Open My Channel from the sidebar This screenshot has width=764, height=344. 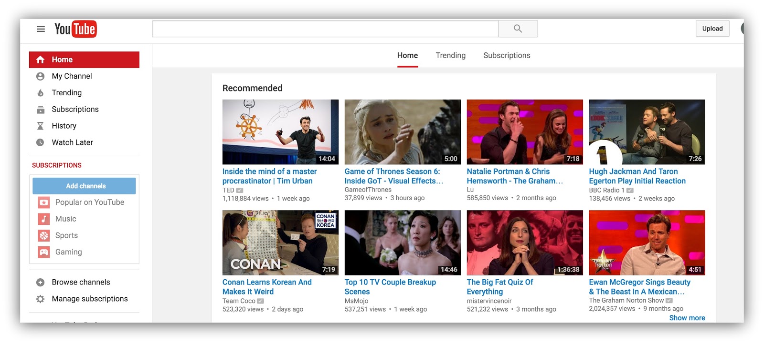tap(72, 76)
